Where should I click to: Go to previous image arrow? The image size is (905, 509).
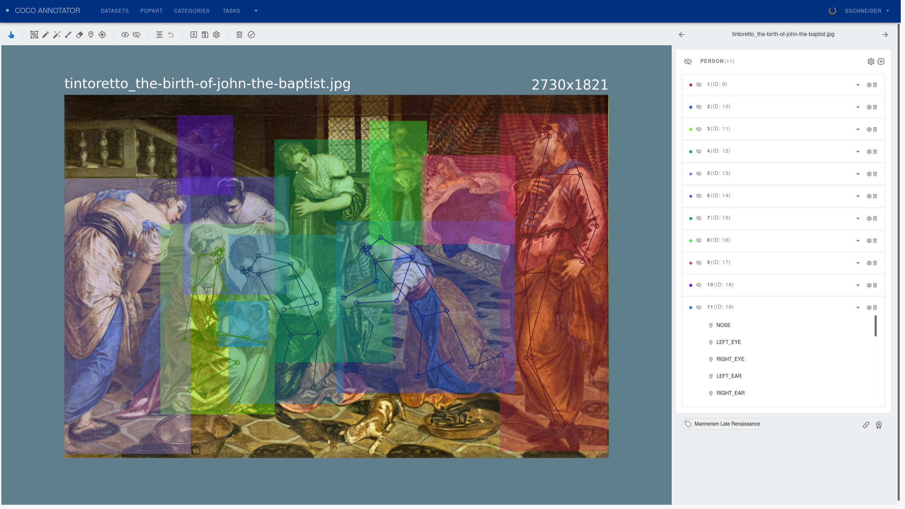pos(682,35)
